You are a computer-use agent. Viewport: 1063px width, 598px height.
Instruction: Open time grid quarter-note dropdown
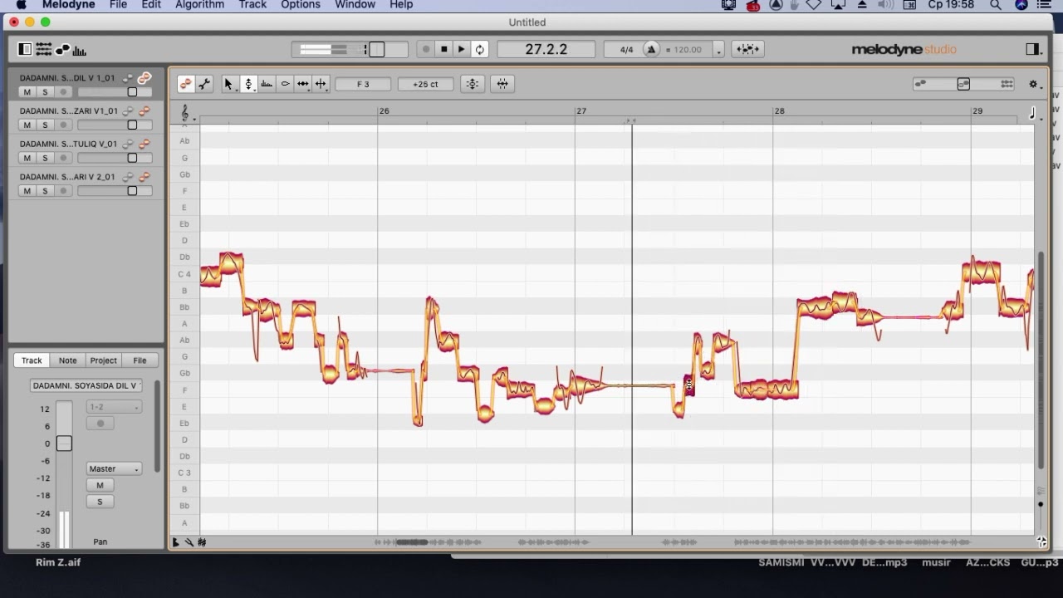[x=1033, y=114]
